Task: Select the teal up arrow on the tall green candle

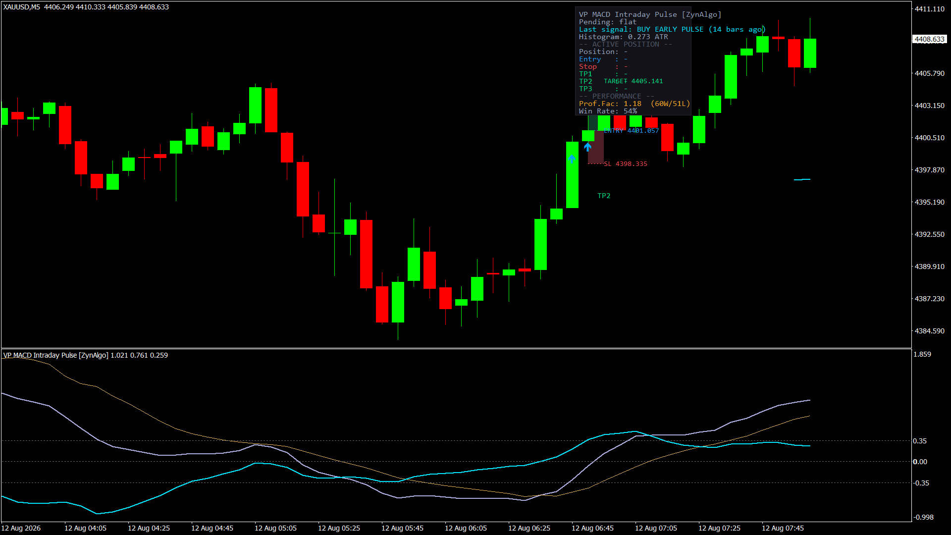Action: coord(572,159)
